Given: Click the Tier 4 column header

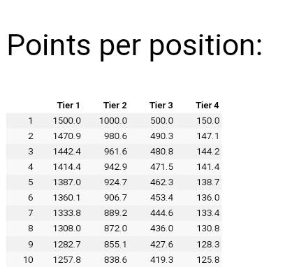Looking at the screenshot, I should tap(207, 106).
